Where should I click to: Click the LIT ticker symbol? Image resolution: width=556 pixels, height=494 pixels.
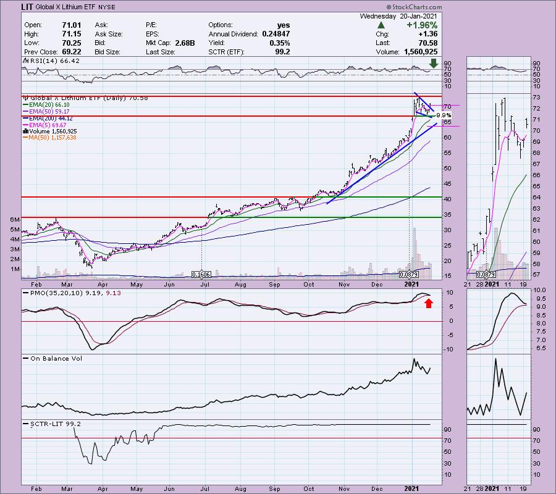(27, 7)
